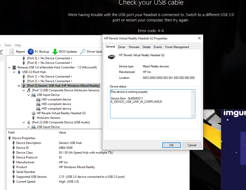Click the VR headset icon in Properties dialog
The image size is (246, 190).
click(112, 57)
